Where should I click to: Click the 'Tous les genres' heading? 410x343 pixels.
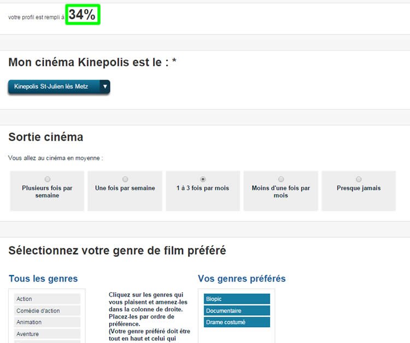43,279
